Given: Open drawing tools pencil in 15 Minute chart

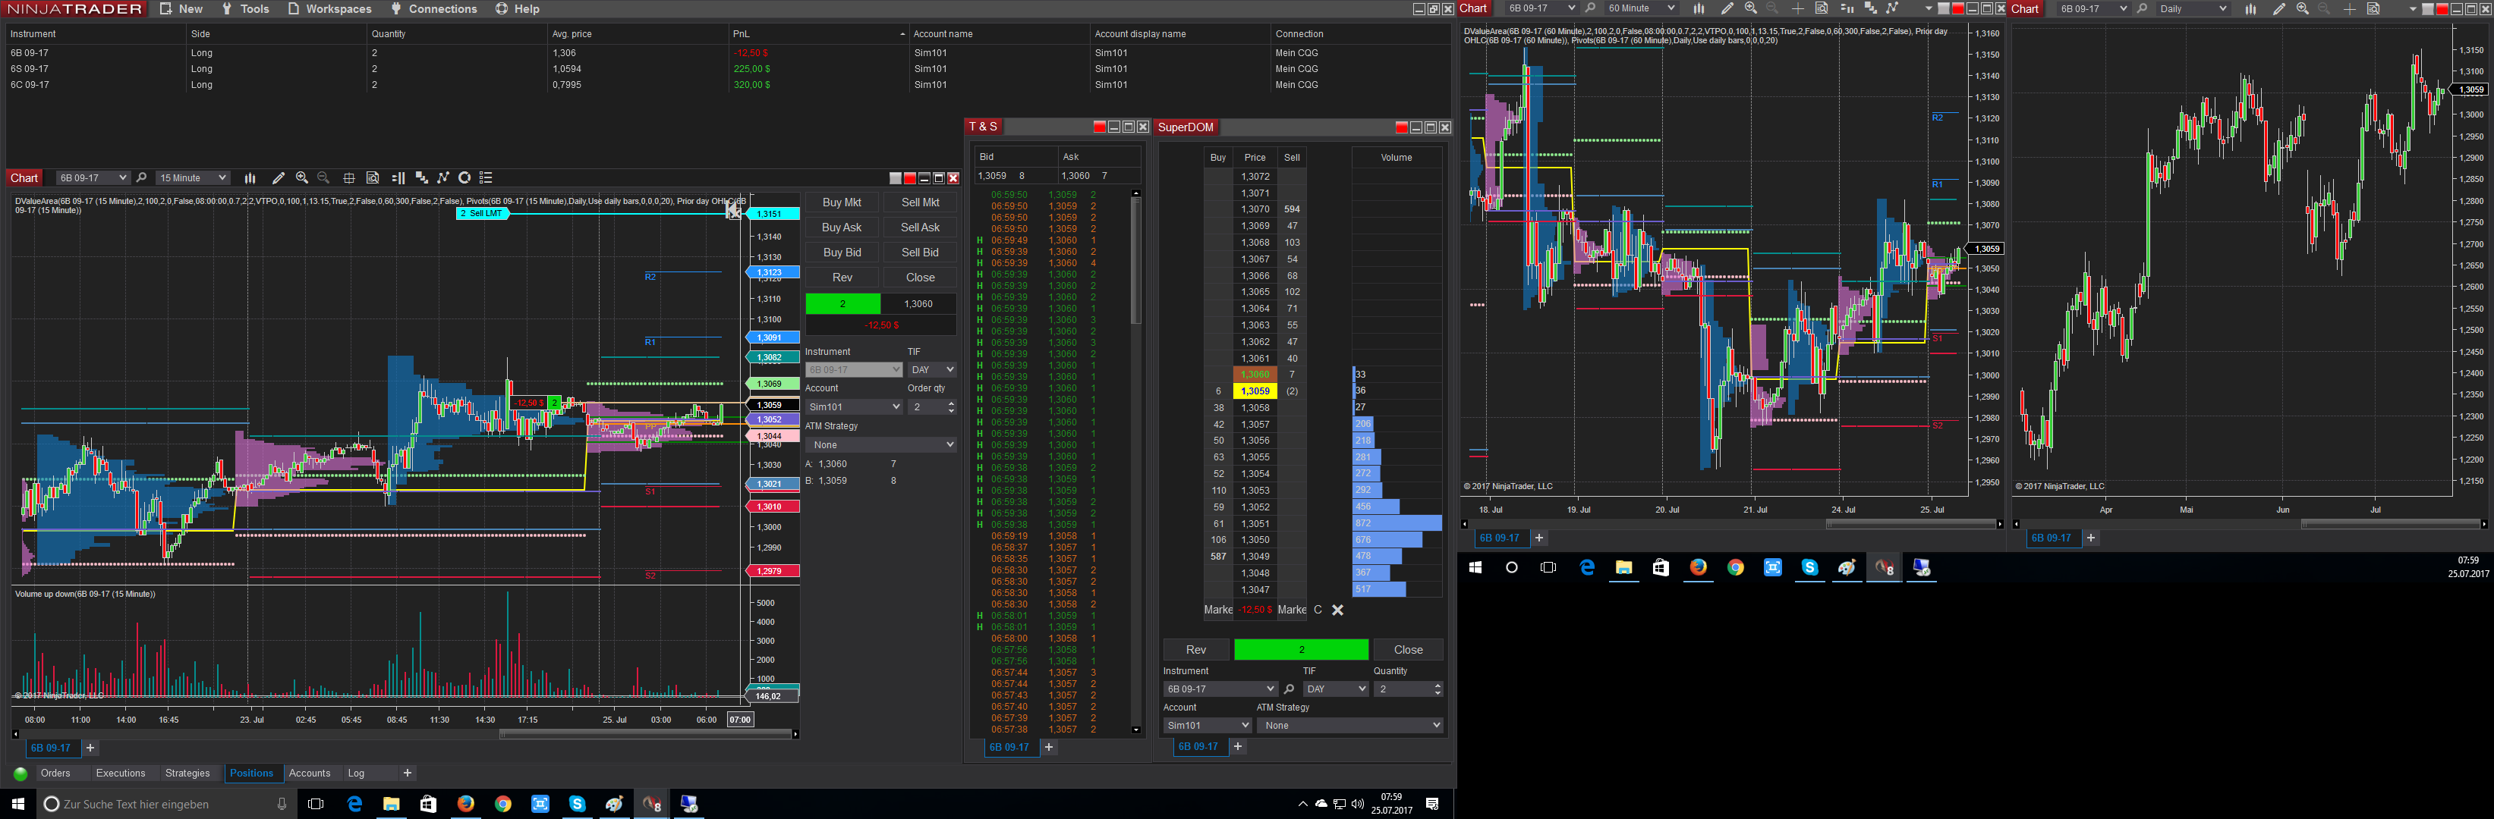Looking at the screenshot, I should (278, 178).
